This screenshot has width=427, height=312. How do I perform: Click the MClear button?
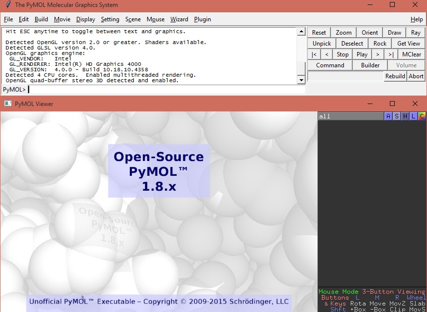pos(412,54)
